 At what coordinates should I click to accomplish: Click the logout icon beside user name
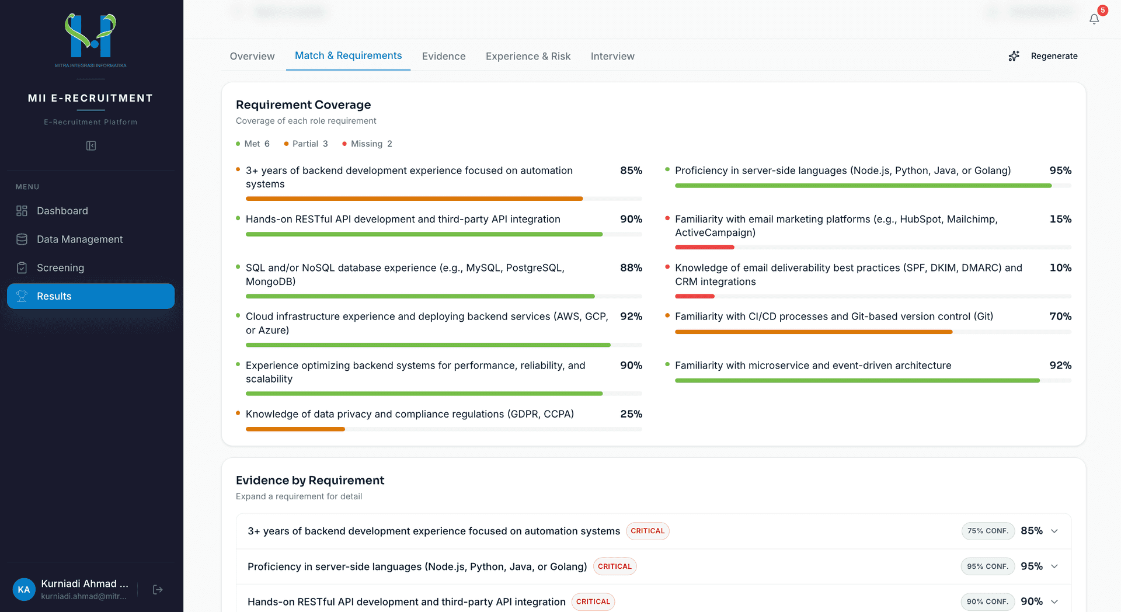[x=158, y=590]
